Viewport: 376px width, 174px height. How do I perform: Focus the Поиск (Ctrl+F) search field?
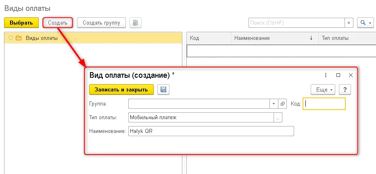297,23
